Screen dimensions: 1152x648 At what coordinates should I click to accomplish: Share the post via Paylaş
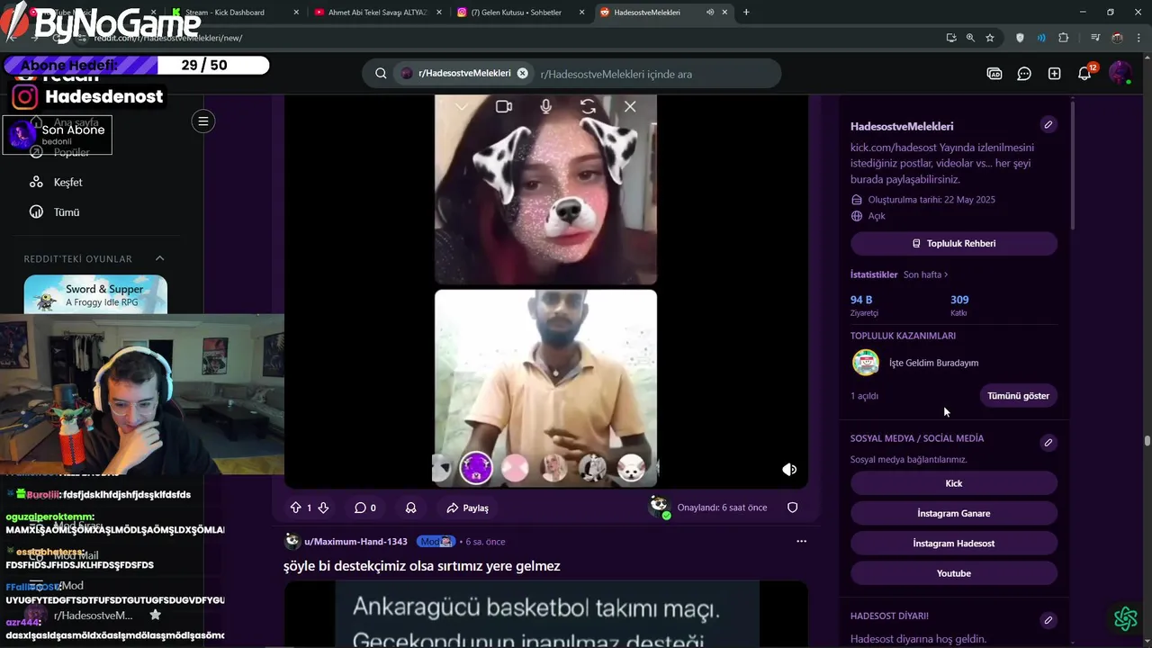[468, 508]
